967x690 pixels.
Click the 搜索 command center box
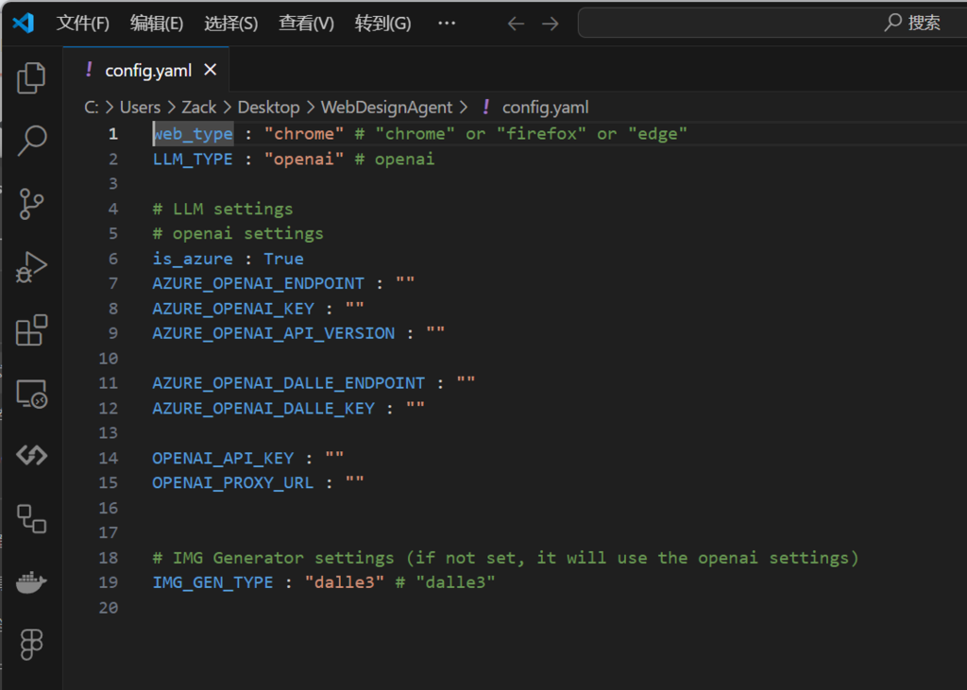tap(772, 24)
